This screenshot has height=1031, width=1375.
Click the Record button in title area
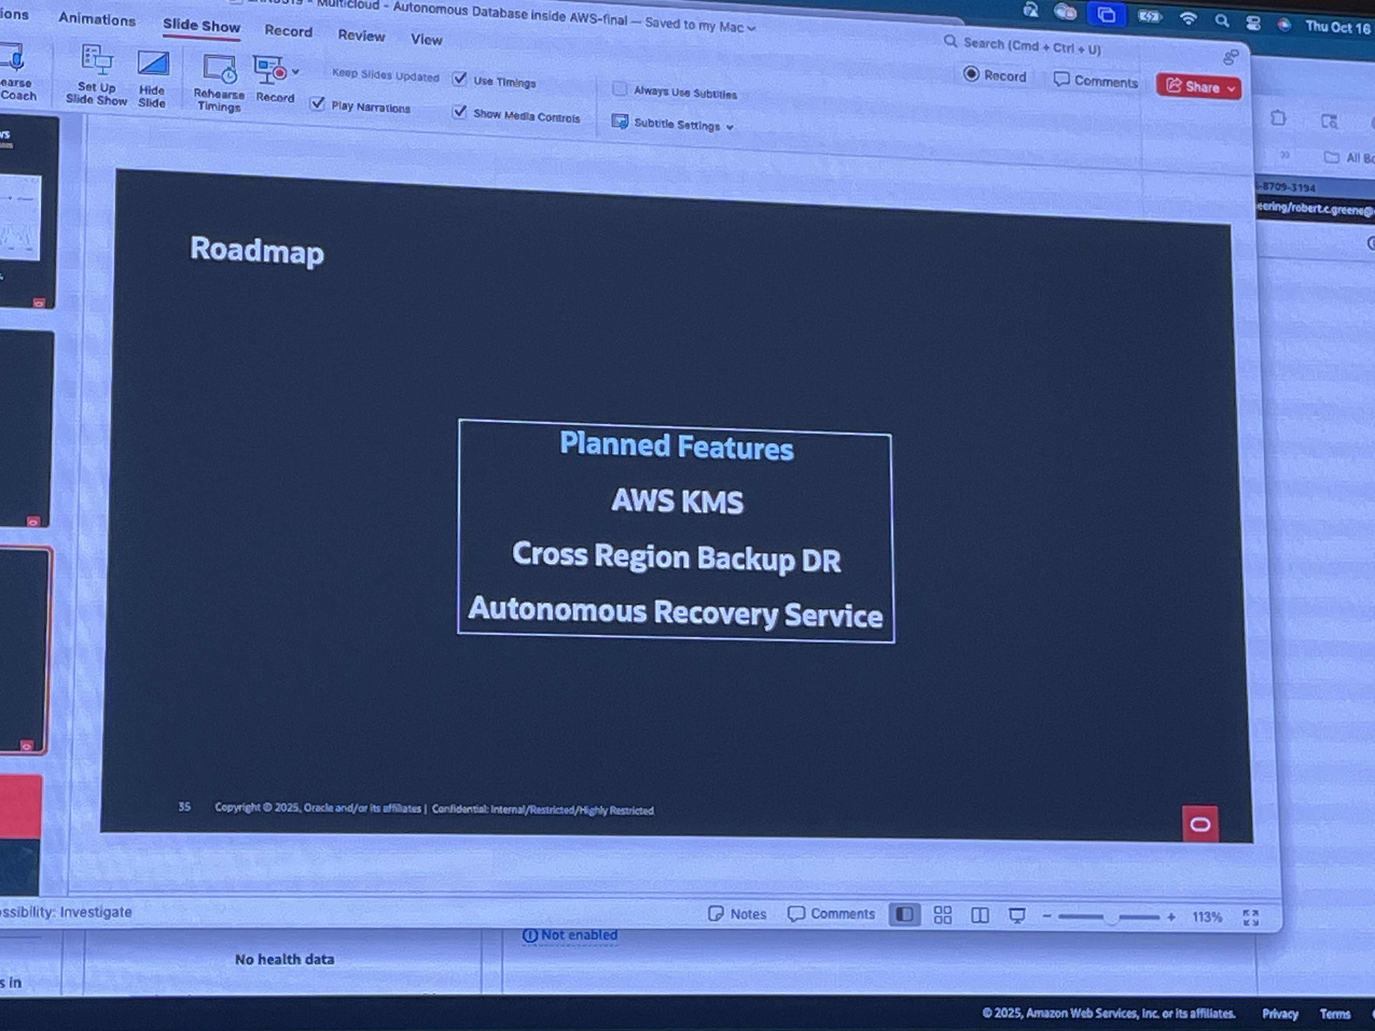pyautogui.click(x=994, y=75)
